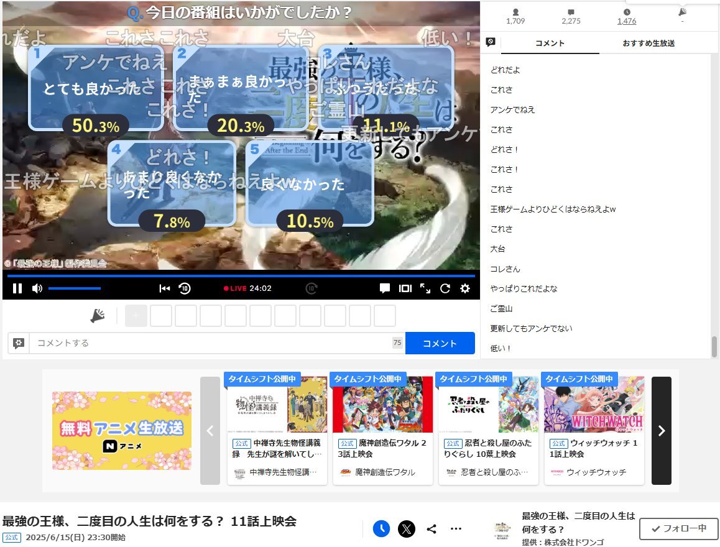Click the first gray emotion slot
This screenshot has width=720, height=547.
click(136, 316)
